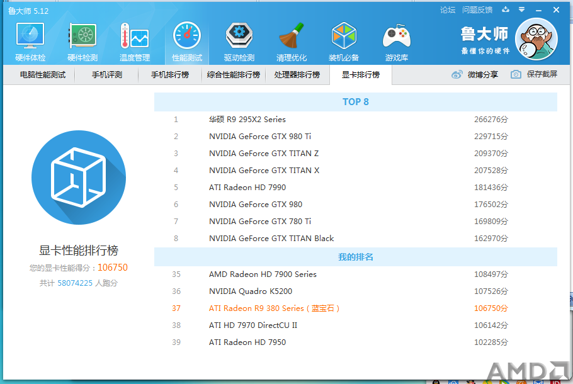The height and width of the screenshot is (384, 573).
Task: Click the ATI Radeon HD 7950 row
Action: pyautogui.click(x=356, y=342)
